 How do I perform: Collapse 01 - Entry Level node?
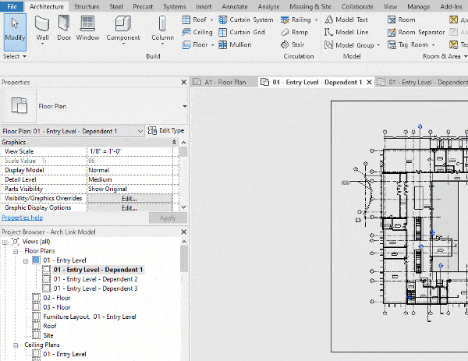click(x=26, y=261)
